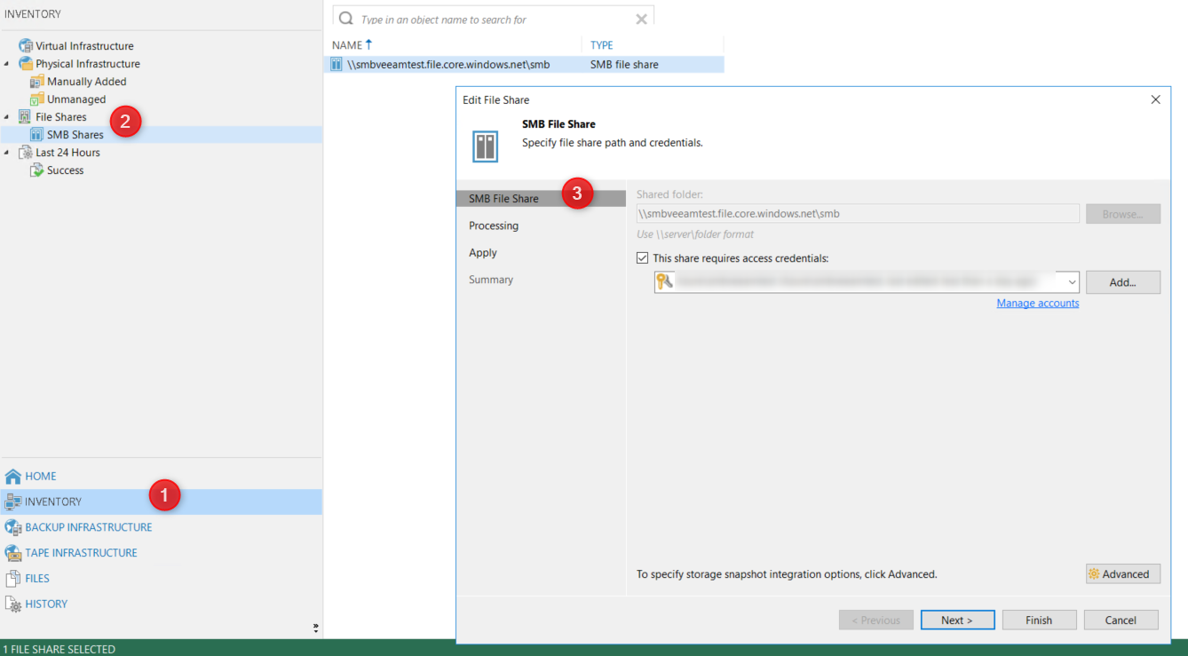This screenshot has height=656, width=1188.
Task: Collapse the File Shares tree node
Action: pyautogui.click(x=7, y=117)
